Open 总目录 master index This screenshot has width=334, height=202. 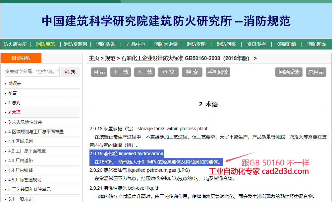pos(316,72)
